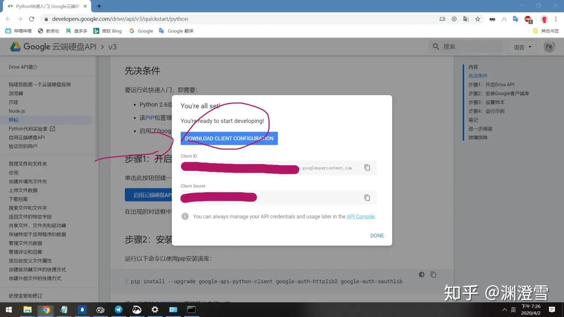The height and width of the screenshot is (317, 564).
Task: Select 启用云端硬盘API in sidebar
Action: pos(27,138)
